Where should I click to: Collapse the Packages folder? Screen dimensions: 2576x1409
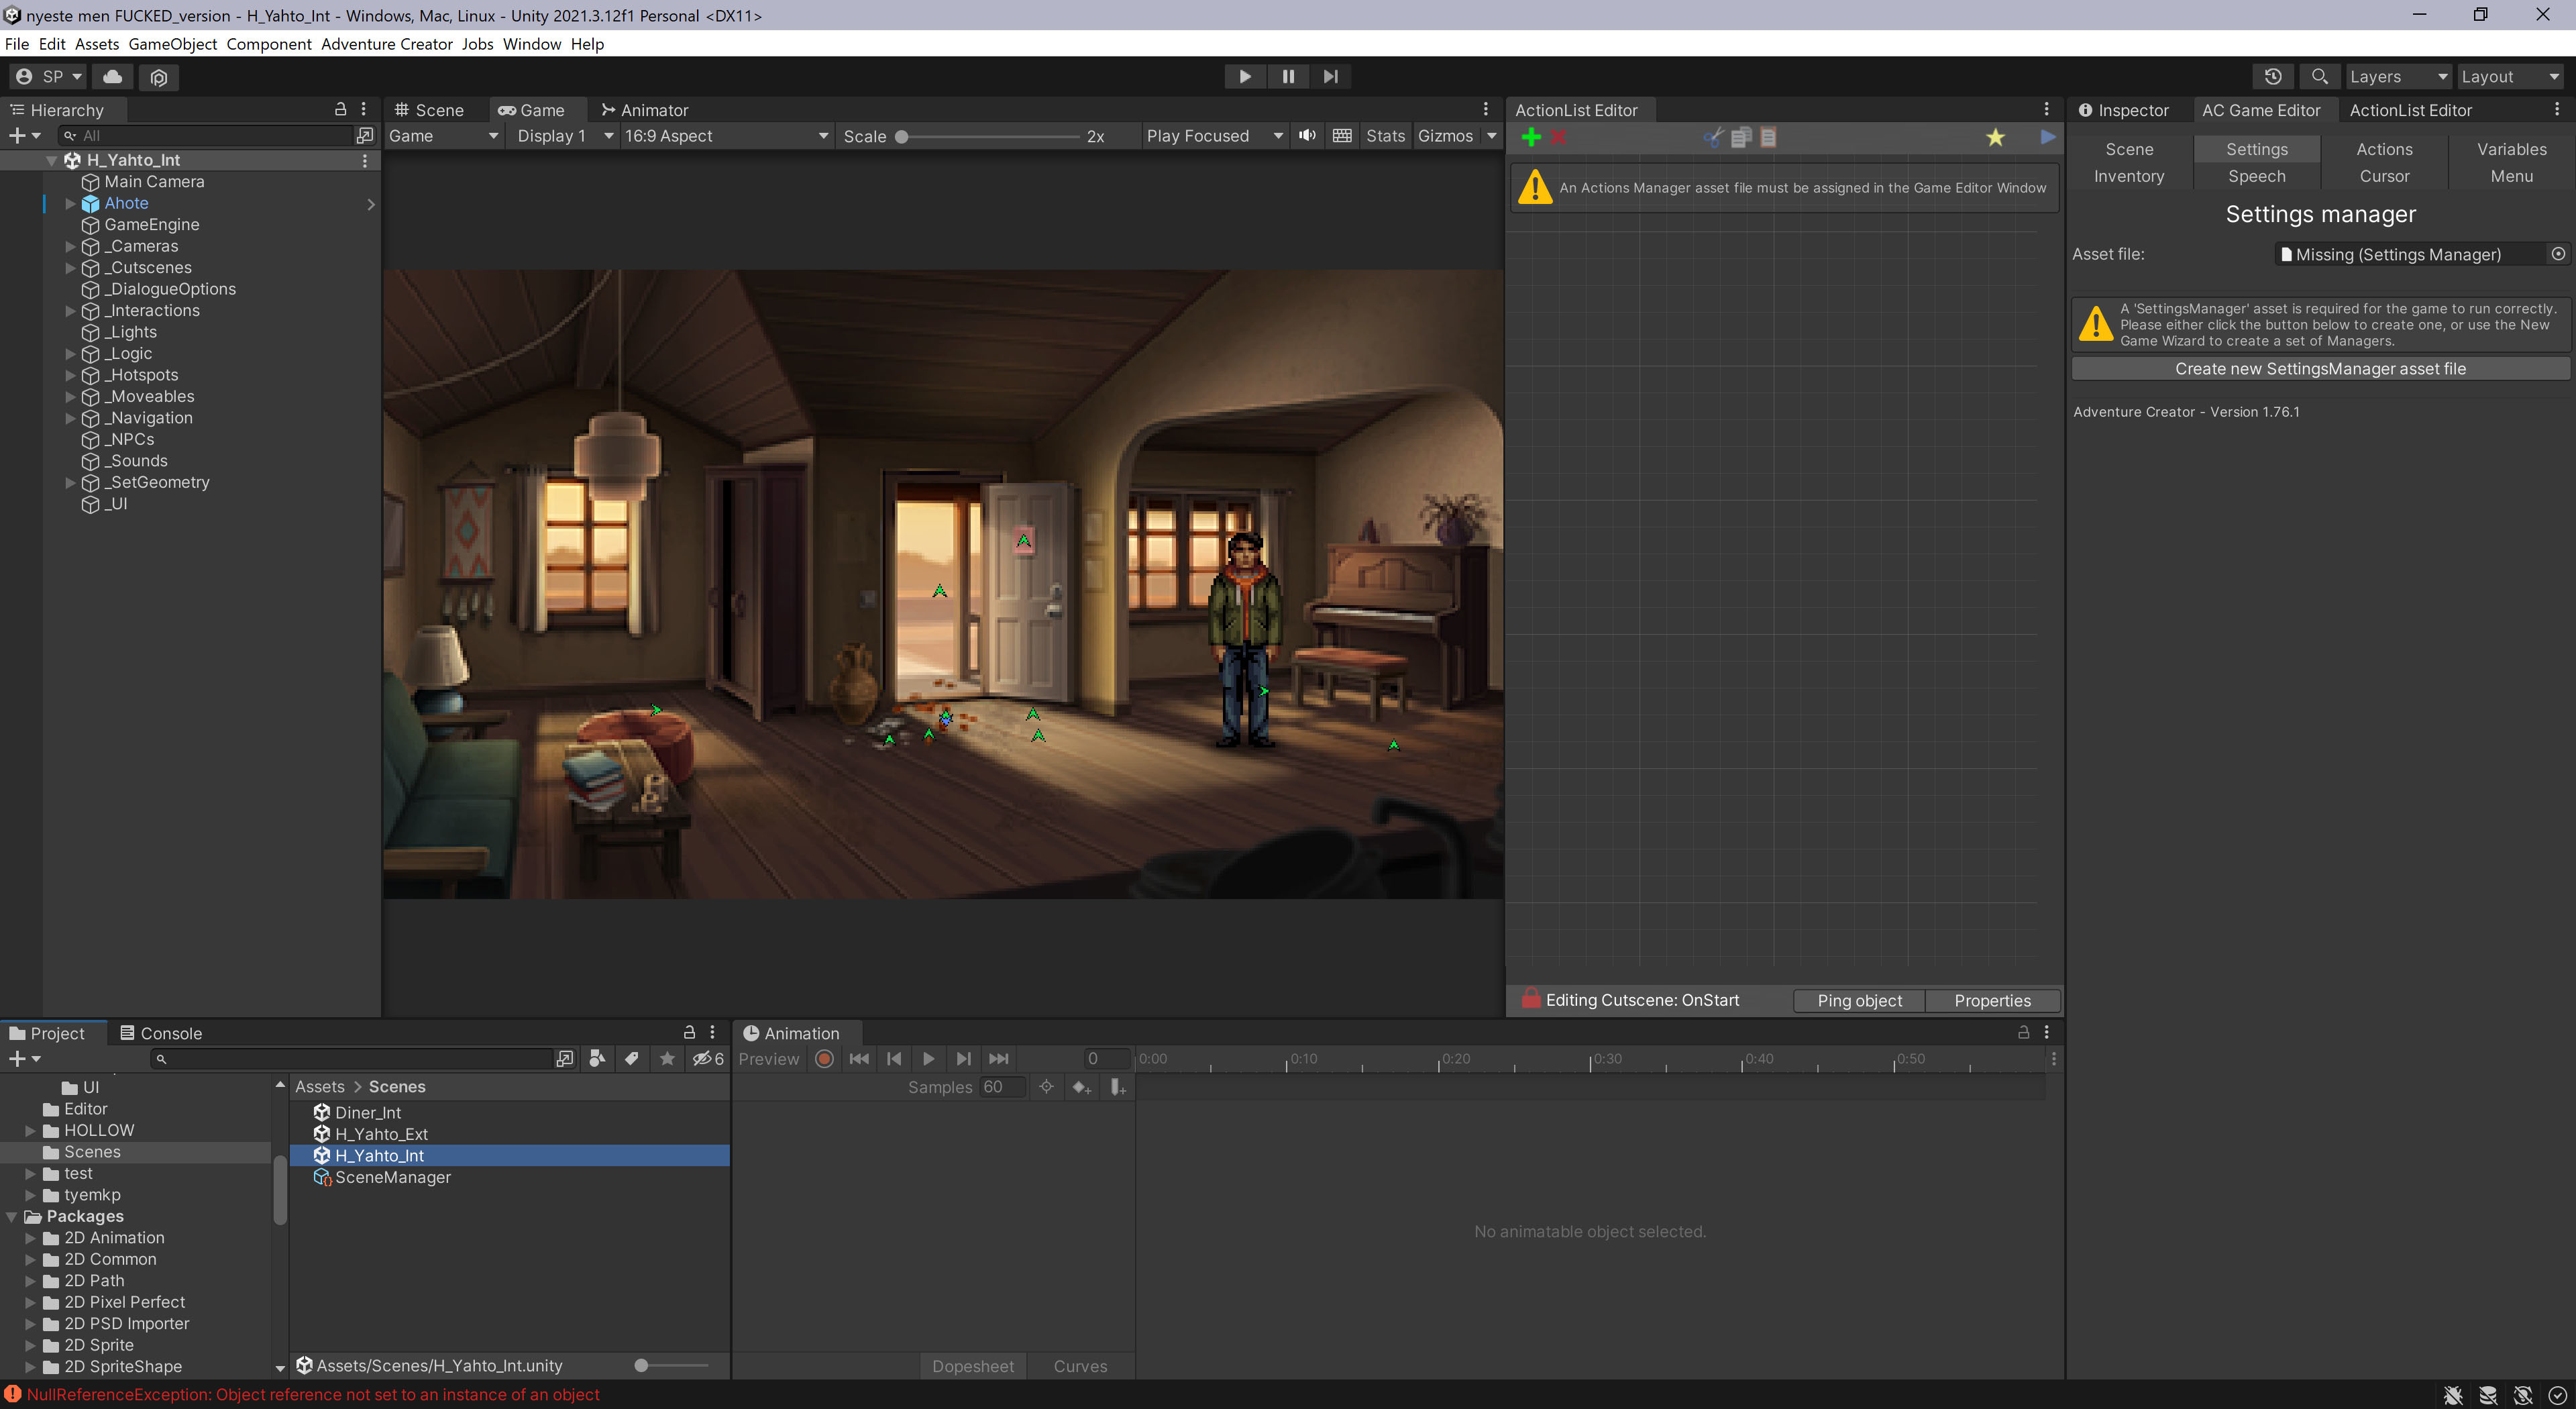(x=12, y=1217)
